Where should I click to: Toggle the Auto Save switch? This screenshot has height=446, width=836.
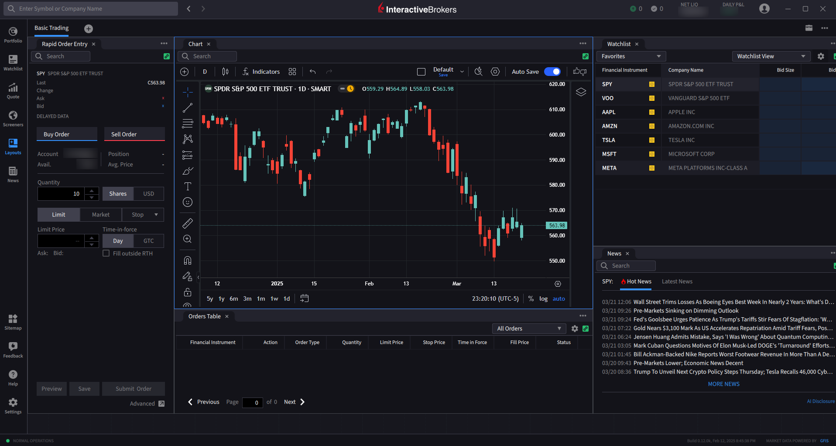(x=552, y=72)
